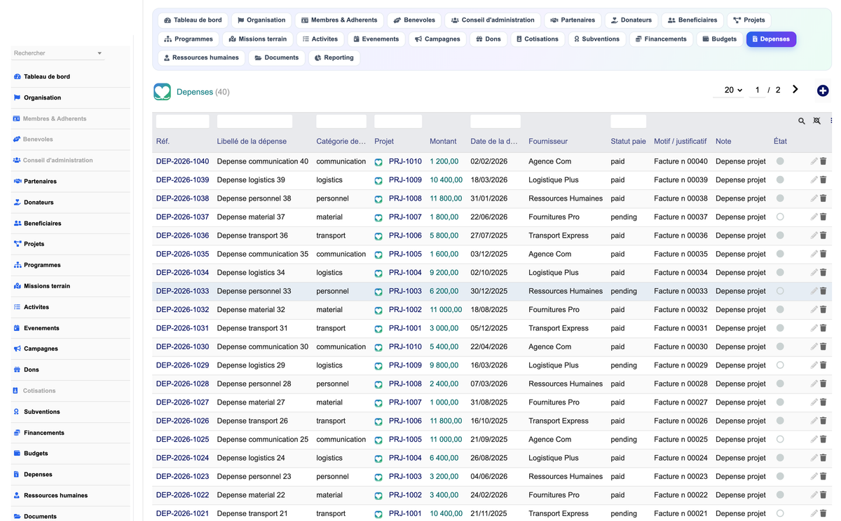Select the Depenses tab
841x521 pixels.
[x=771, y=39]
